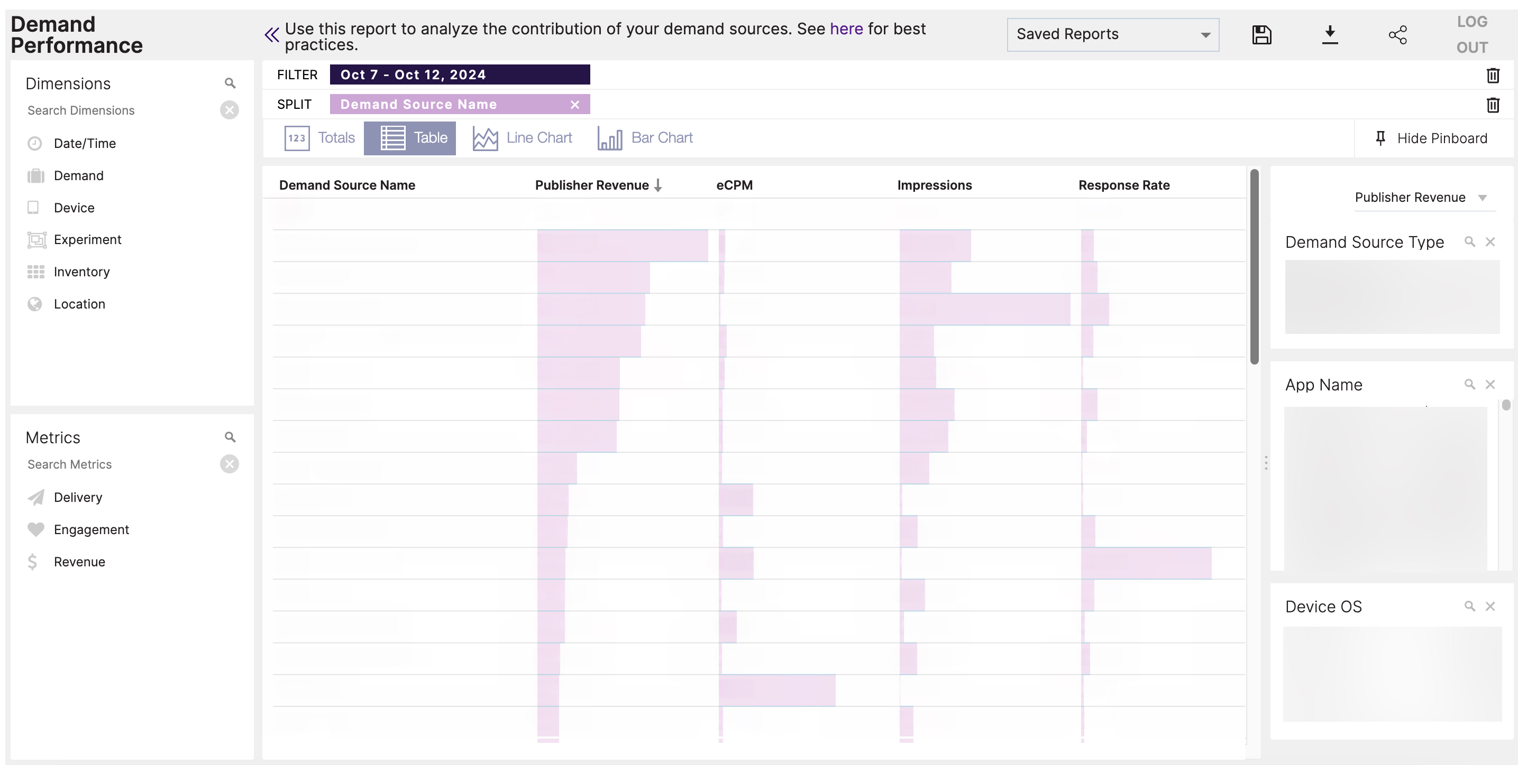This screenshot has height=765, width=1518.
Task: Search within Device OS pin
Action: 1470,606
